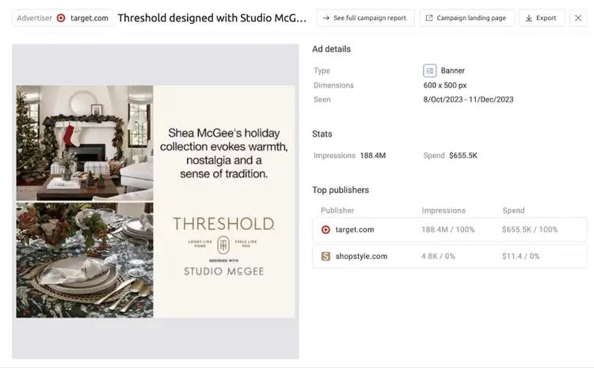Click the seen date range 8/Oct/2023 - 11/Dec/2023
The image size is (594, 368).
point(468,100)
